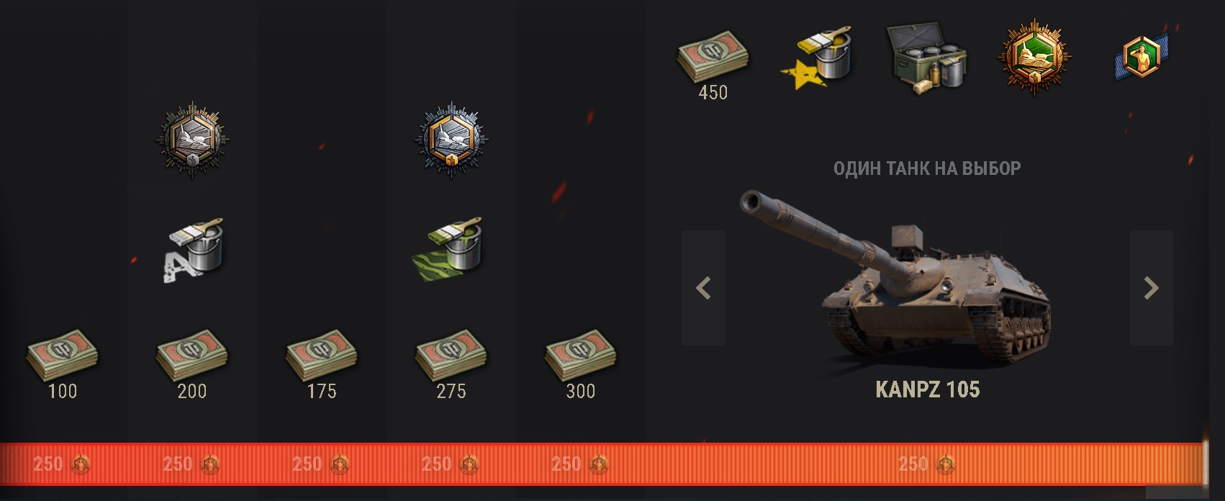The width and height of the screenshot is (1225, 501).
Task: Click the blue-rimmed medal above 275 bonds
Action: 451,140
